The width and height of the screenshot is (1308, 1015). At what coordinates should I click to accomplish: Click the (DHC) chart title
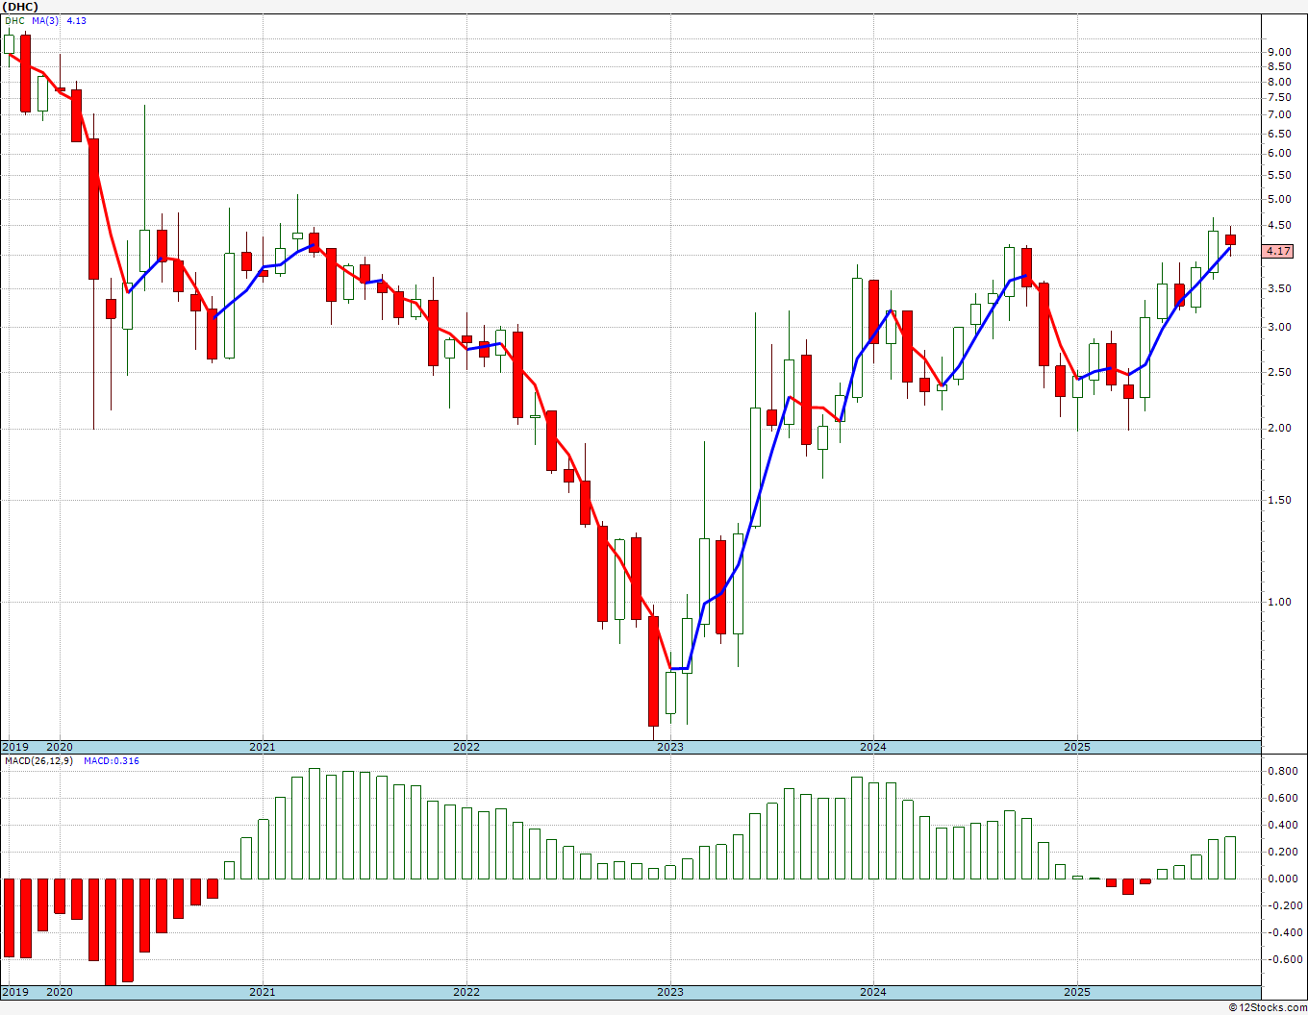click(20, 6)
